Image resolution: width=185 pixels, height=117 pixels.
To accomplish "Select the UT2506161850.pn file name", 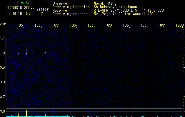I will (x=21, y=8).
